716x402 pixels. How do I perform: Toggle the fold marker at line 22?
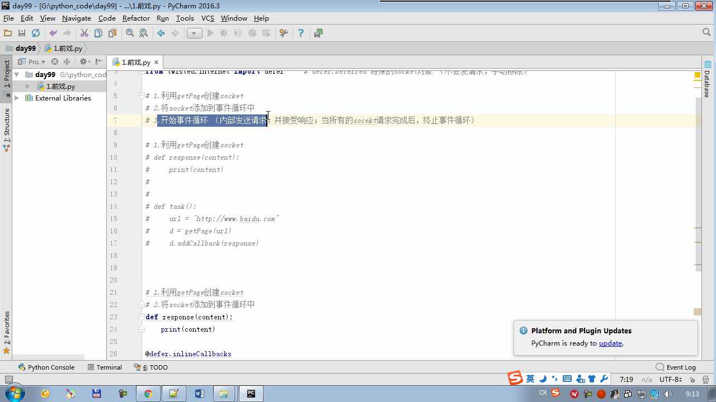(142, 305)
